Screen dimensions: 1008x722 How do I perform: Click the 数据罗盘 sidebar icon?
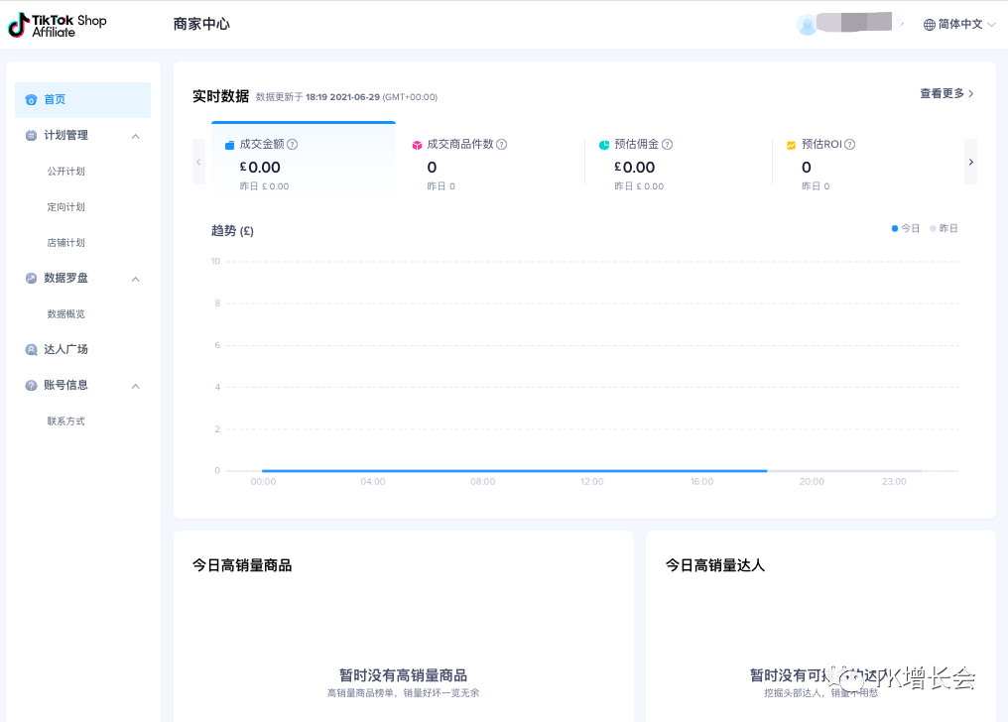[33, 278]
